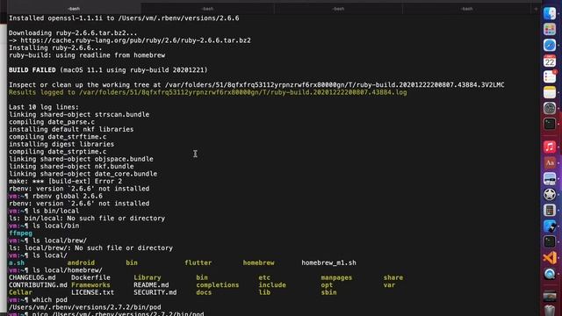Screen dimensions: 562x316
Task: Open Finder from the dock
Action: pos(550,14)
